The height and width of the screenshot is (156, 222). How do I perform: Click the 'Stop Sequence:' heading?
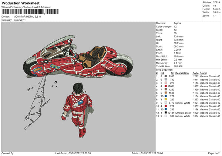(x=165, y=70)
